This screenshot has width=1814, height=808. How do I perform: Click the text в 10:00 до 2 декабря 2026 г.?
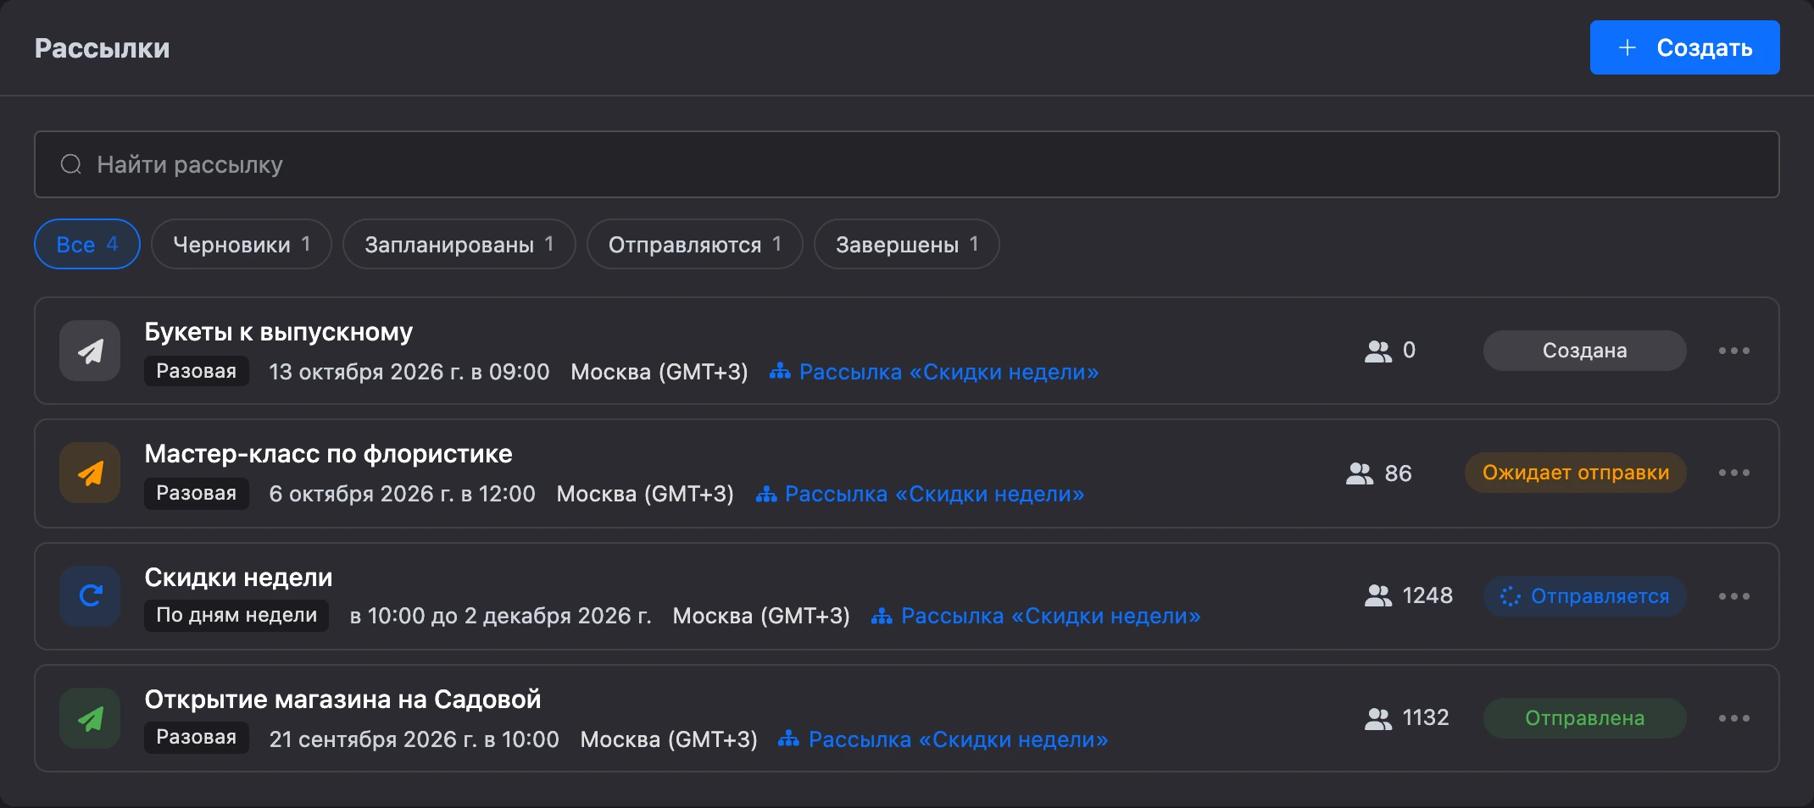coord(501,616)
